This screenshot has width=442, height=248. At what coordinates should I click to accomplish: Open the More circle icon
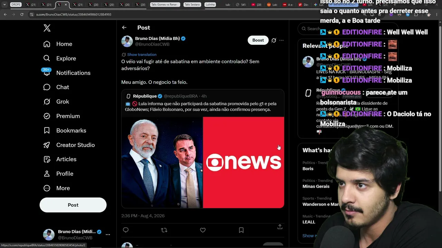[x=47, y=188]
